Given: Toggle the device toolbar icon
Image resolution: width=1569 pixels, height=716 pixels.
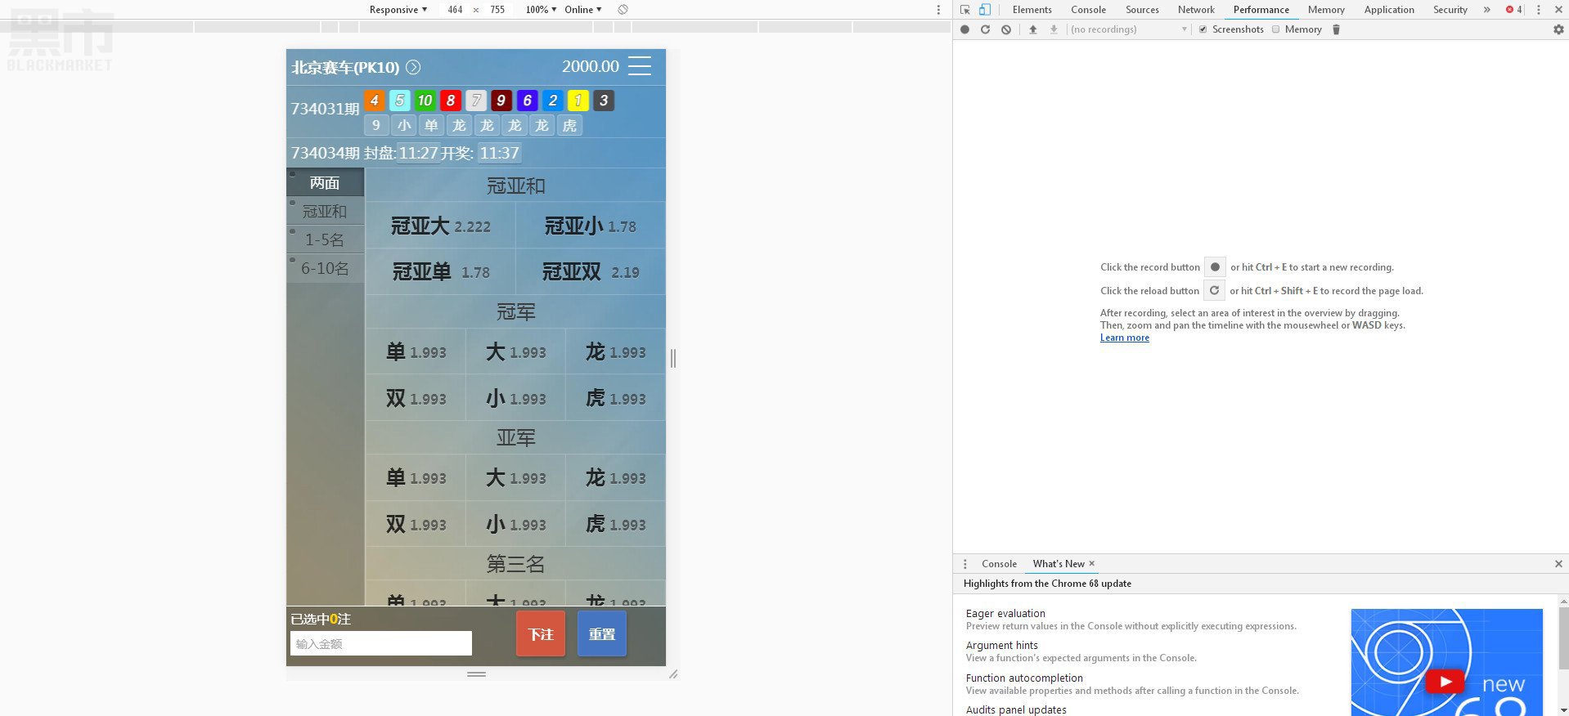Looking at the screenshot, I should coord(985,10).
